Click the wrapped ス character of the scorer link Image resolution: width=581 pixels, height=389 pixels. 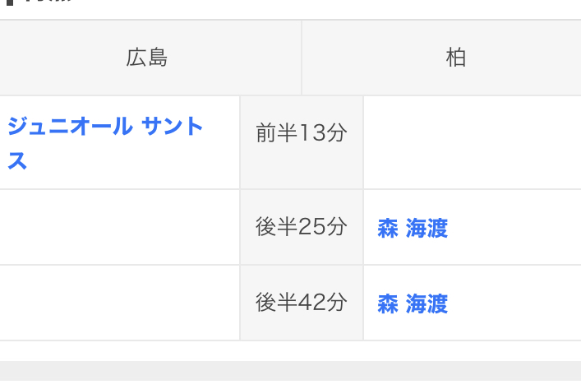click(17, 161)
